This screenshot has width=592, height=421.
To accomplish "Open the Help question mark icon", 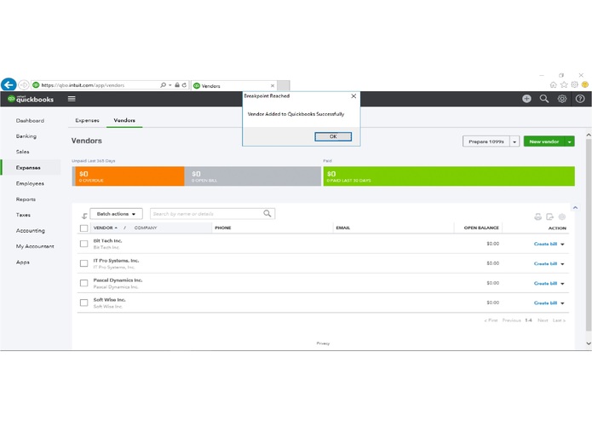I will pyautogui.click(x=580, y=99).
